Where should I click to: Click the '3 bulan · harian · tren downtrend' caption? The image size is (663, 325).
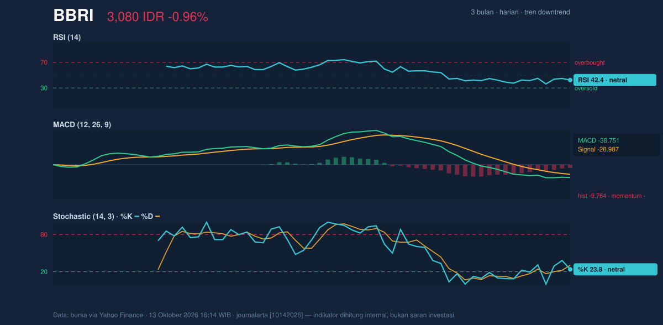[x=520, y=12]
